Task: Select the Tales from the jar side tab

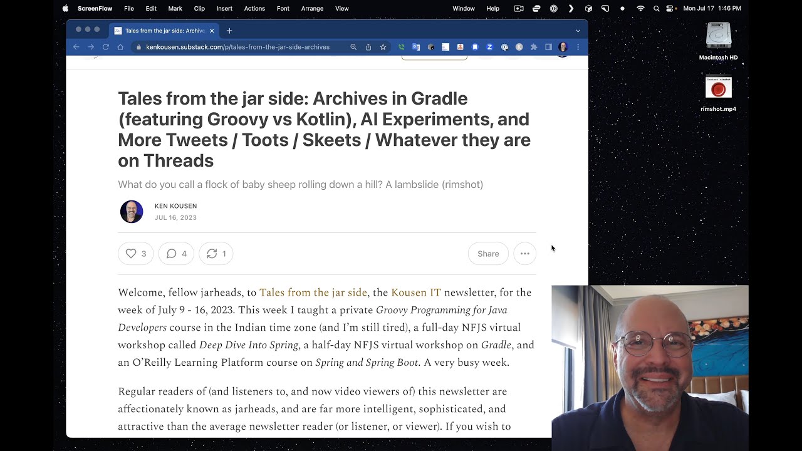Action: point(164,31)
